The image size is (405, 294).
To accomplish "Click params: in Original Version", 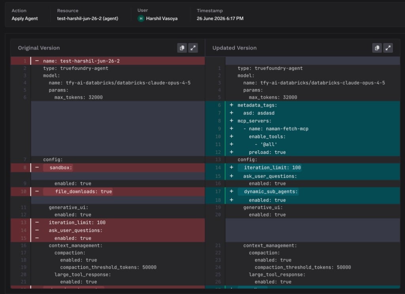I will pos(59,90).
